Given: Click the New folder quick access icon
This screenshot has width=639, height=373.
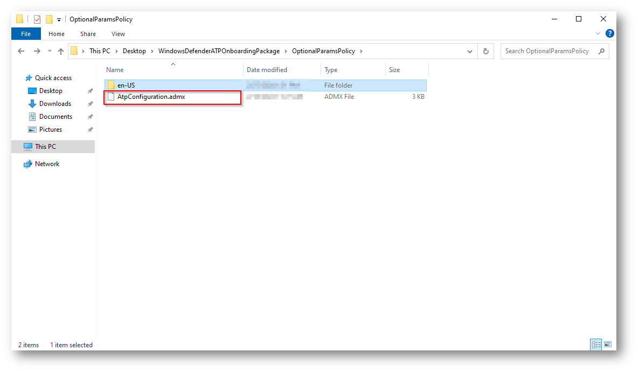Looking at the screenshot, I should [50, 19].
